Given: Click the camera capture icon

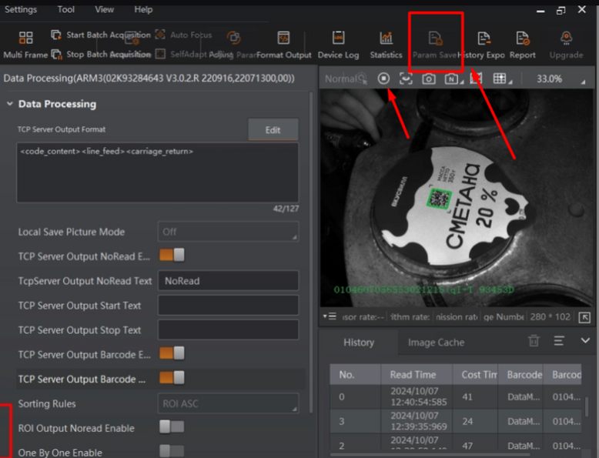Looking at the screenshot, I should pyautogui.click(x=428, y=79).
